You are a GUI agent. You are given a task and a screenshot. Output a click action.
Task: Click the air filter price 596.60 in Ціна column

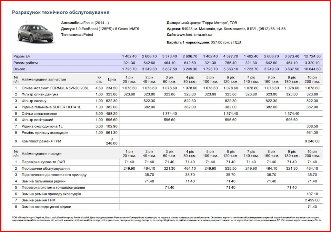(111, 120)
